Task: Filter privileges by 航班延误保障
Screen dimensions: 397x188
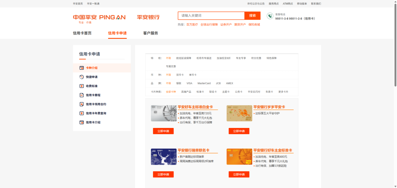Action: (184, 58)
